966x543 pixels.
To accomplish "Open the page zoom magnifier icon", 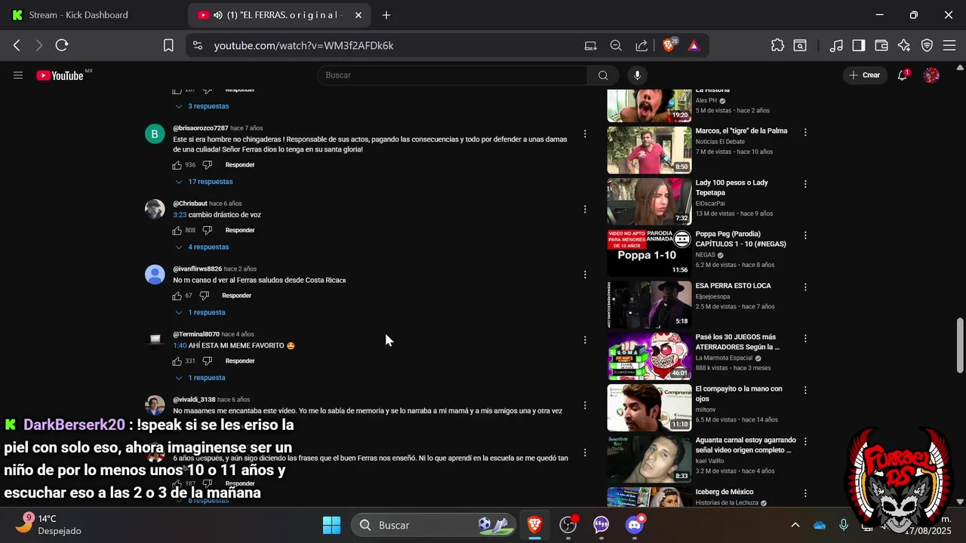I will pos(616,45).
